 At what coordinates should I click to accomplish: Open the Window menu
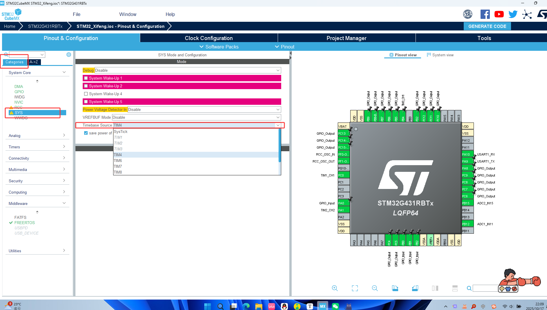(128, 14)
